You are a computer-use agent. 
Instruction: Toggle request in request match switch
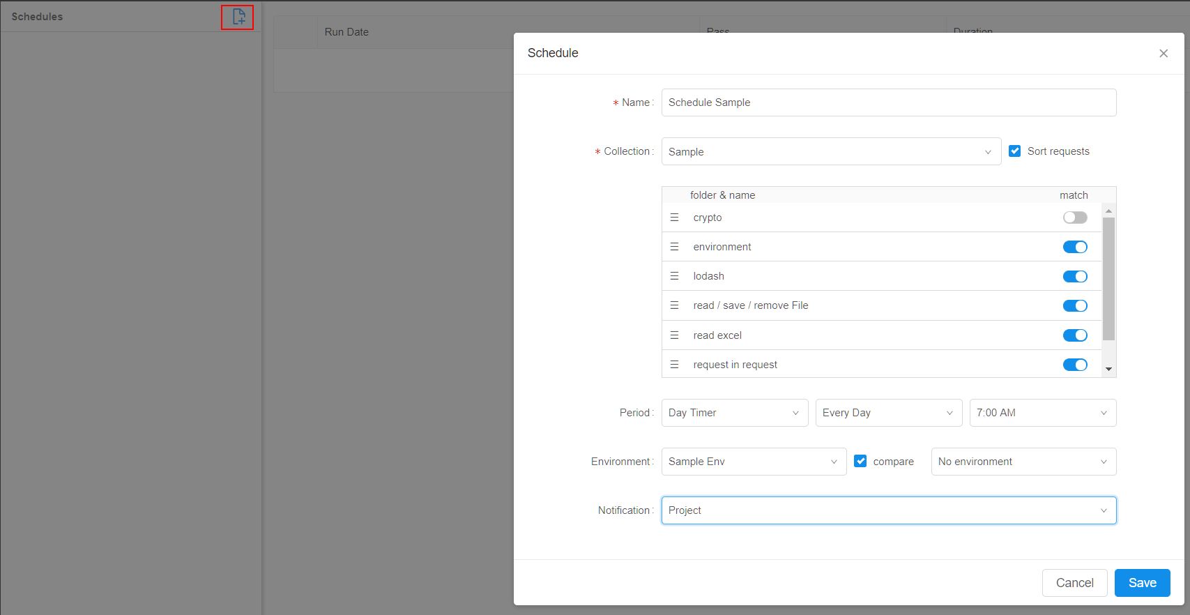pos(1075,365)
